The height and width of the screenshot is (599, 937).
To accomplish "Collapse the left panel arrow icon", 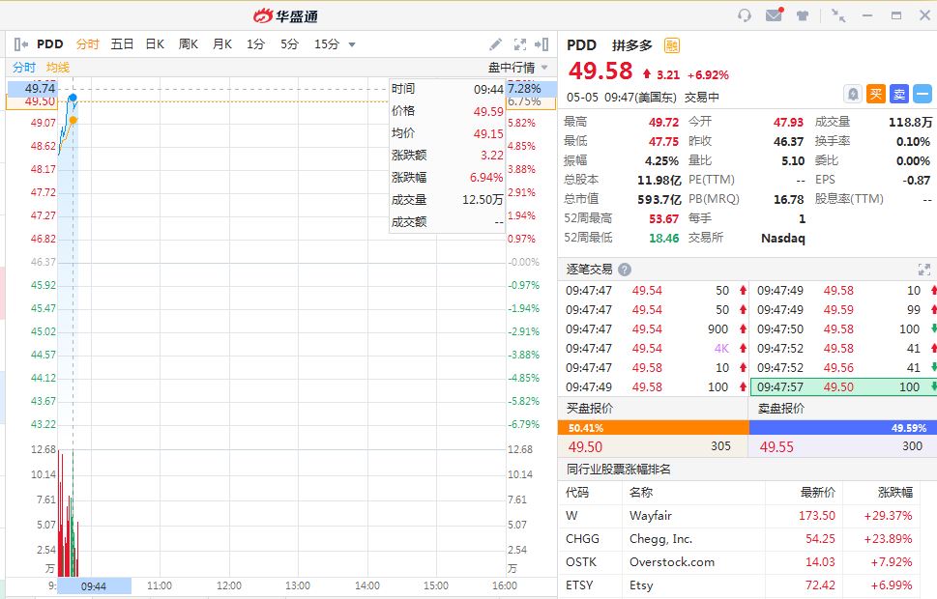I will pos(21,44).
